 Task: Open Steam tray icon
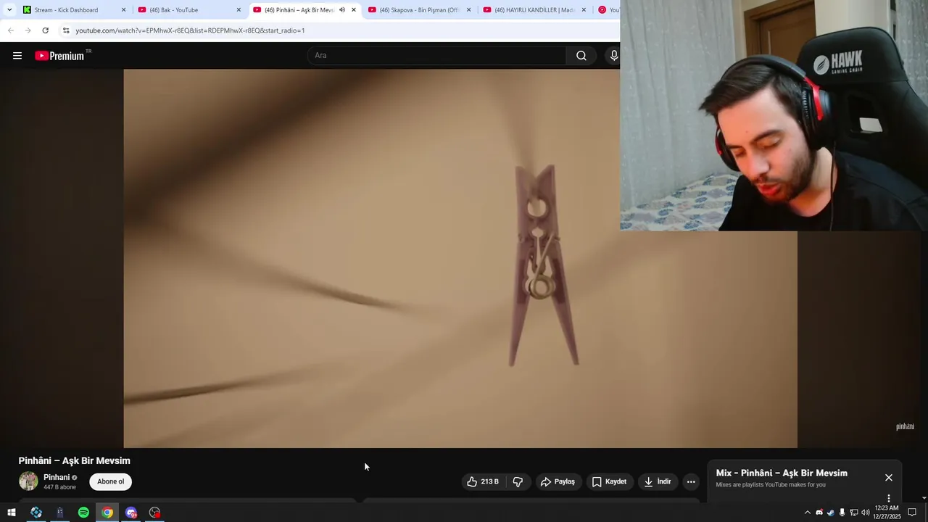coord(831,513)
